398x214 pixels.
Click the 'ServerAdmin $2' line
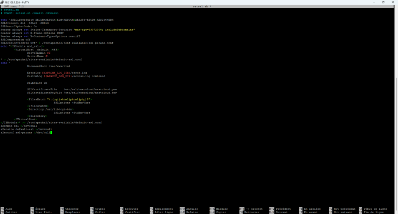38,53
